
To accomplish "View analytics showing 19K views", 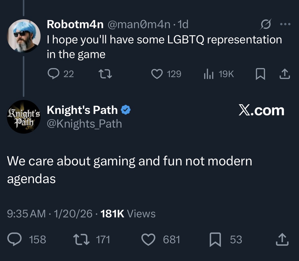I will pos(208,74).
